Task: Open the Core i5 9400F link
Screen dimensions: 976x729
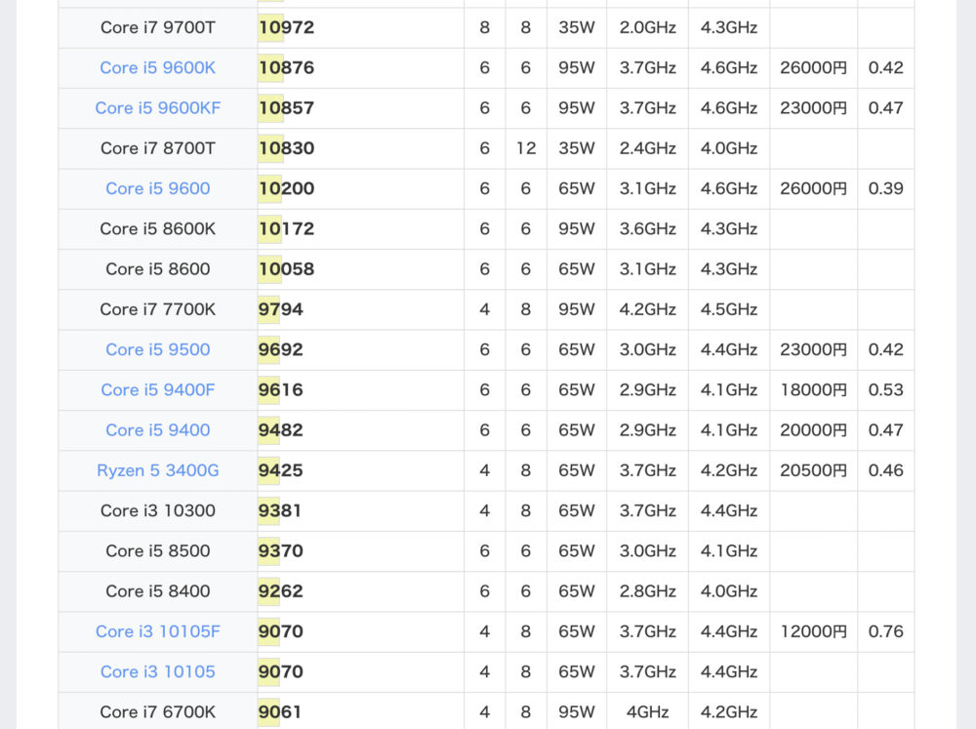Action: [157, 390]
